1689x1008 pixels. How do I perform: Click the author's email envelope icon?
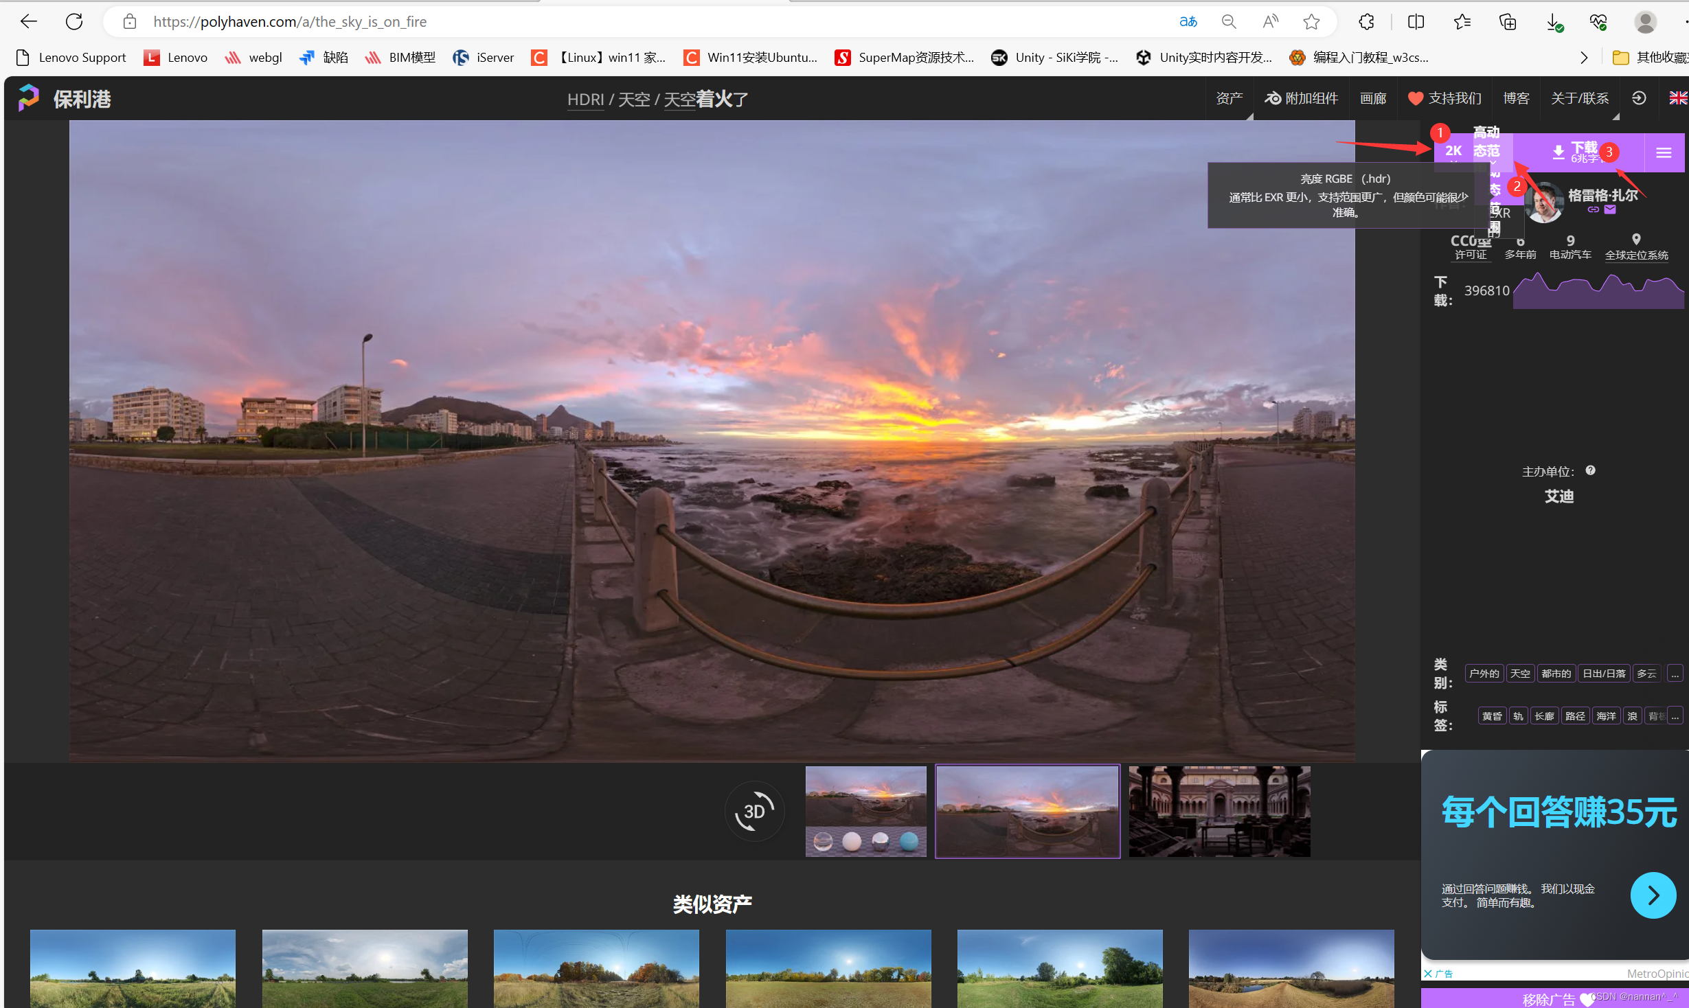point(1610,210)
